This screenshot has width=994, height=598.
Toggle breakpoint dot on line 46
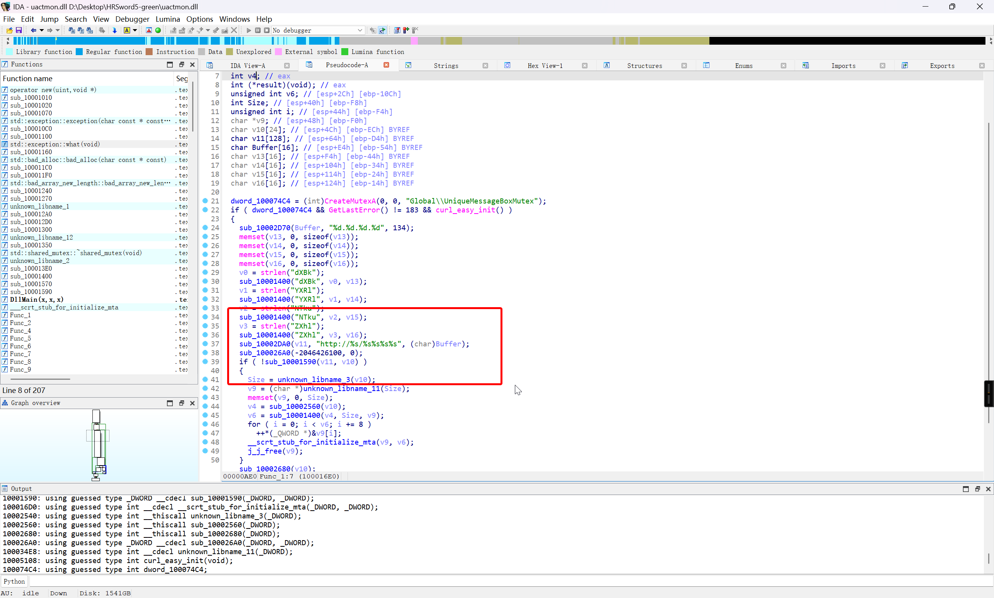pyautogui.click(x=205, y=424)
